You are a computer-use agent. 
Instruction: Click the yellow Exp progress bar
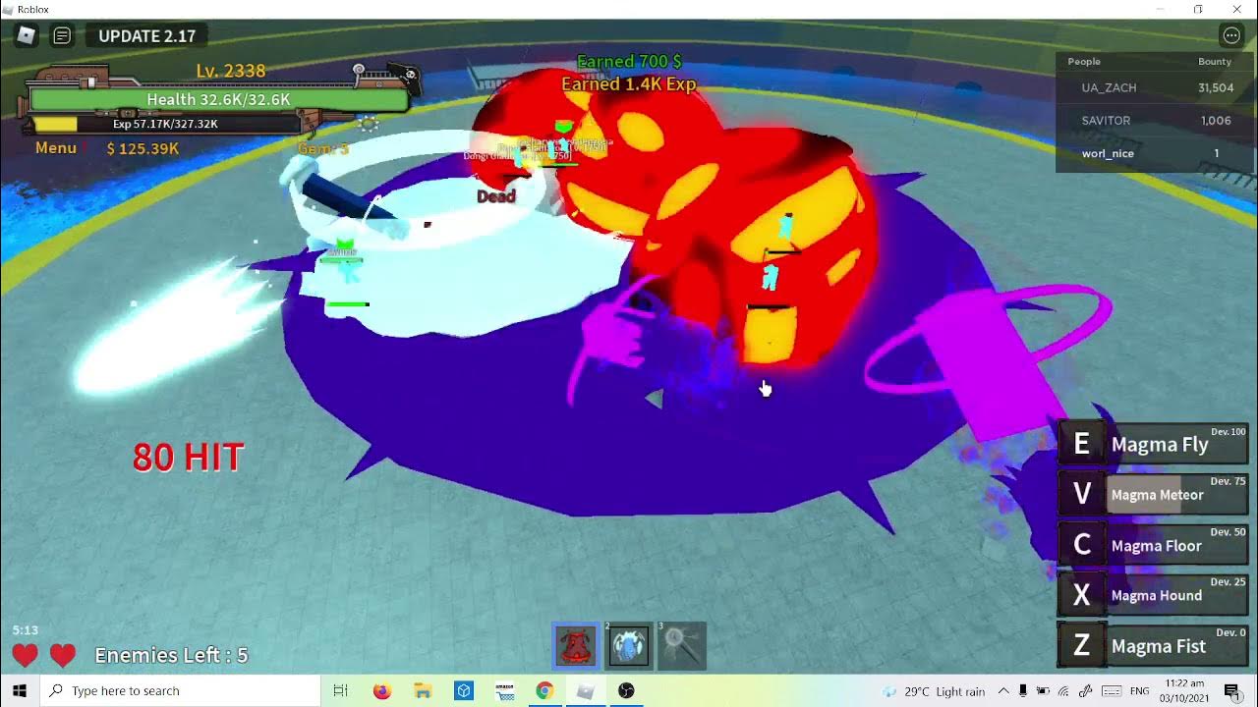pos(166,124)
